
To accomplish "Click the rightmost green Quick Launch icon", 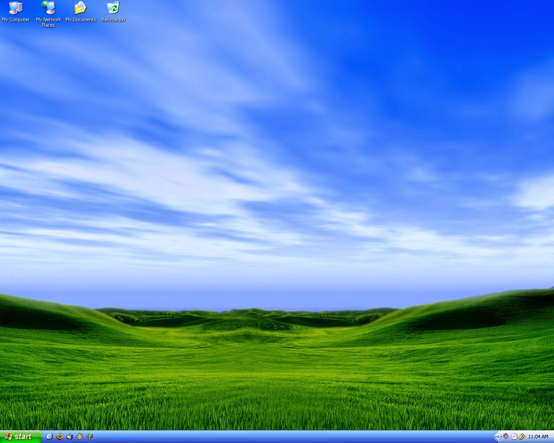I will point(90,437).
